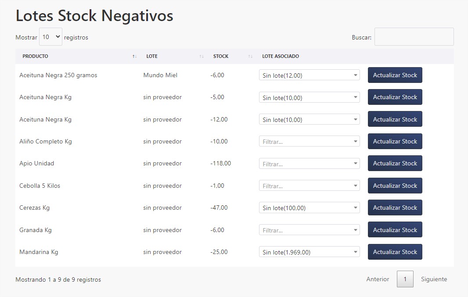Click Actualizar Stock for Aceituna Negra Kg -5,00
468x297 pixels.
(x=395, y=97)
